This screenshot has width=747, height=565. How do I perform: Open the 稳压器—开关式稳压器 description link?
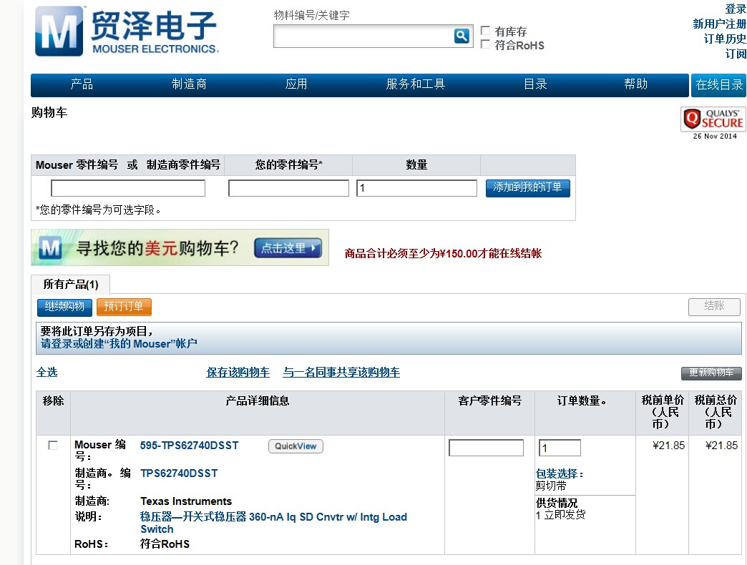(x=273, y=523)
